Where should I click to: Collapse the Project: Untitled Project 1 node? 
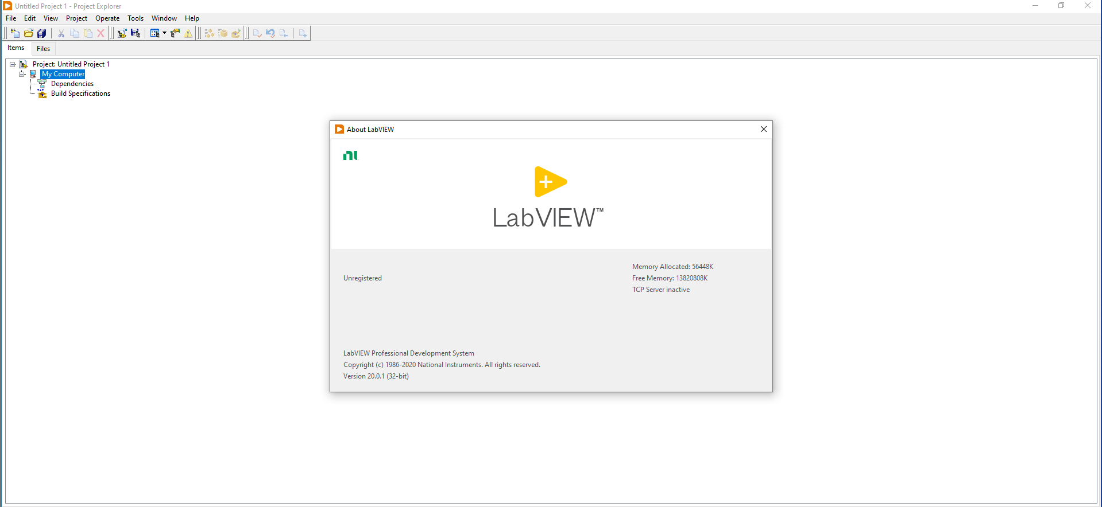pyautogui.click(x=12, y=64)
